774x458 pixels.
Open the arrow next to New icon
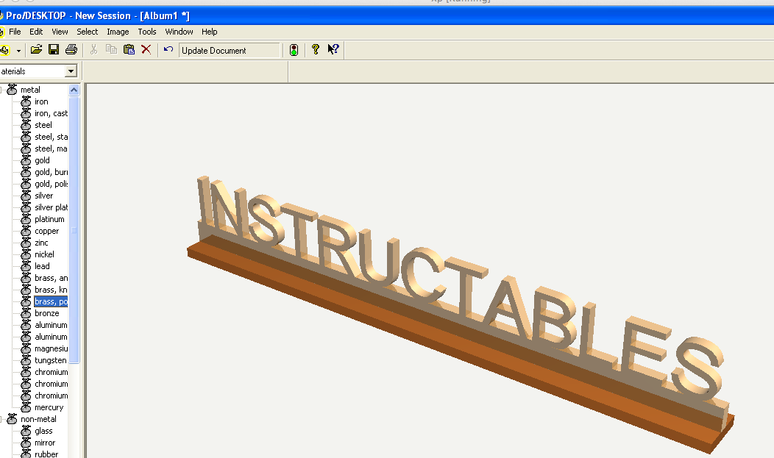click(x=18, y=50)
